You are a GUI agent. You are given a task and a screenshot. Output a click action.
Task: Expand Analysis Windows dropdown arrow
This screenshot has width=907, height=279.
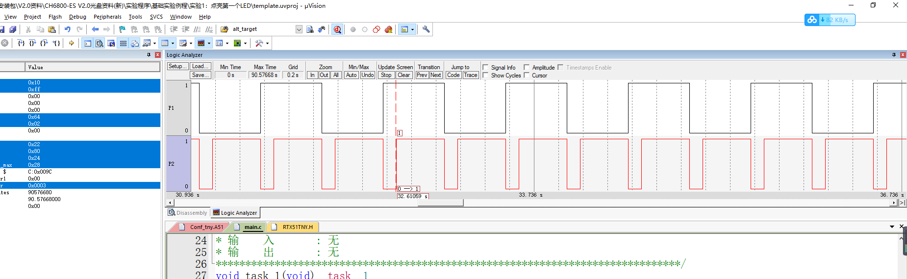pyautogui.click(x=209, y=43)
